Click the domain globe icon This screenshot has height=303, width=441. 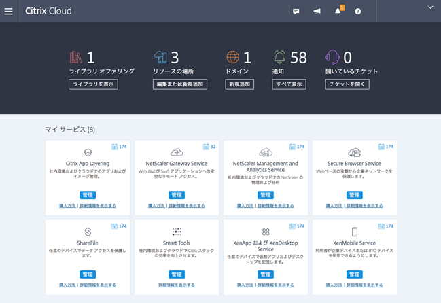(x=232, y=58)
